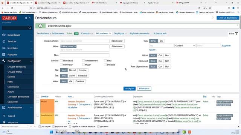The width and height of the screenshot is (241, 135).
Task: Select the Avertissement trigger row checkbox
Action: (38, 115)
